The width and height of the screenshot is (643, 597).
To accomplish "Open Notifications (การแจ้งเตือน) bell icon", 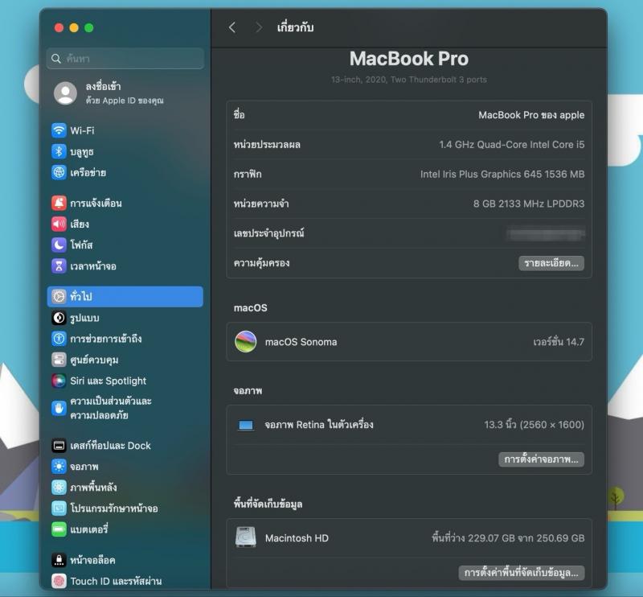I will tap(59, 203).
